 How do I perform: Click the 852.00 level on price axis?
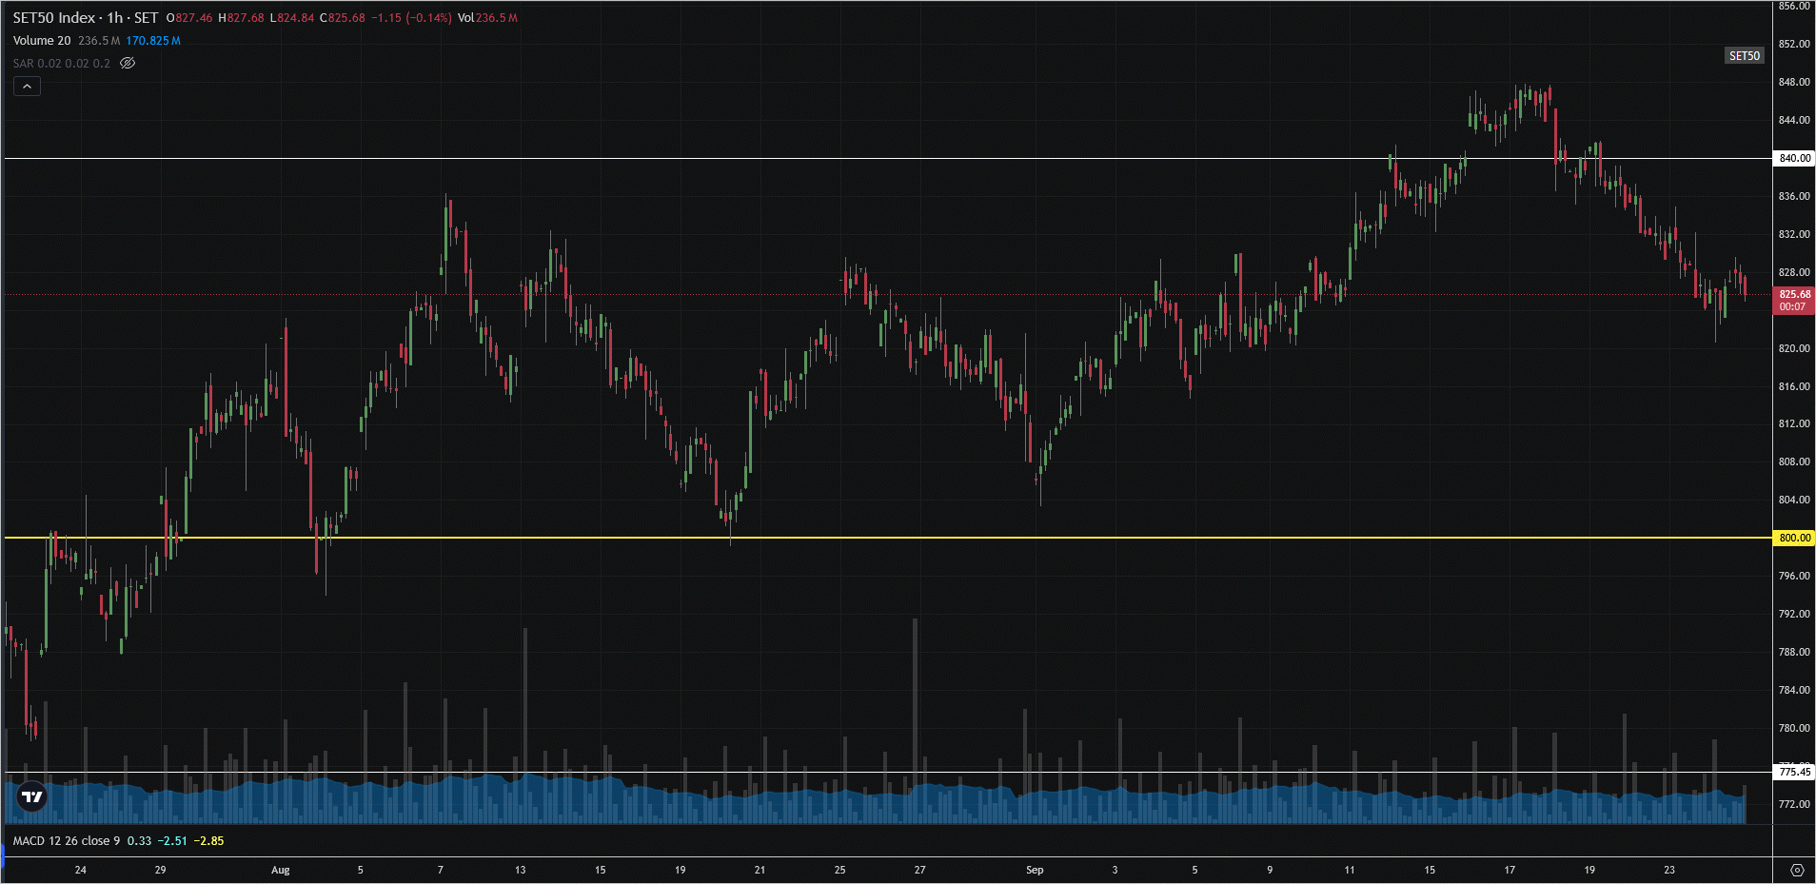1794,44
